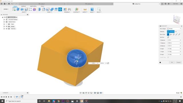Select the Extrude tool
This screenshot has width=183, height=103.
pos(18,9)
